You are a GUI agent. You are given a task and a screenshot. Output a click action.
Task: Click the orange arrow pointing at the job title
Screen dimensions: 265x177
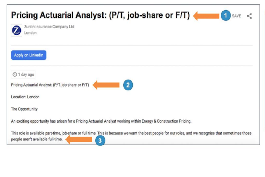[206, 16]
